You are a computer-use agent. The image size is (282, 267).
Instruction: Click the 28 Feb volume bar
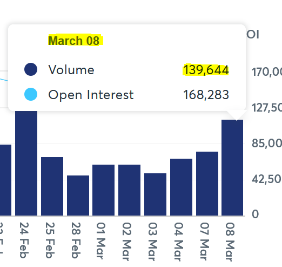(x=78, y=196)
